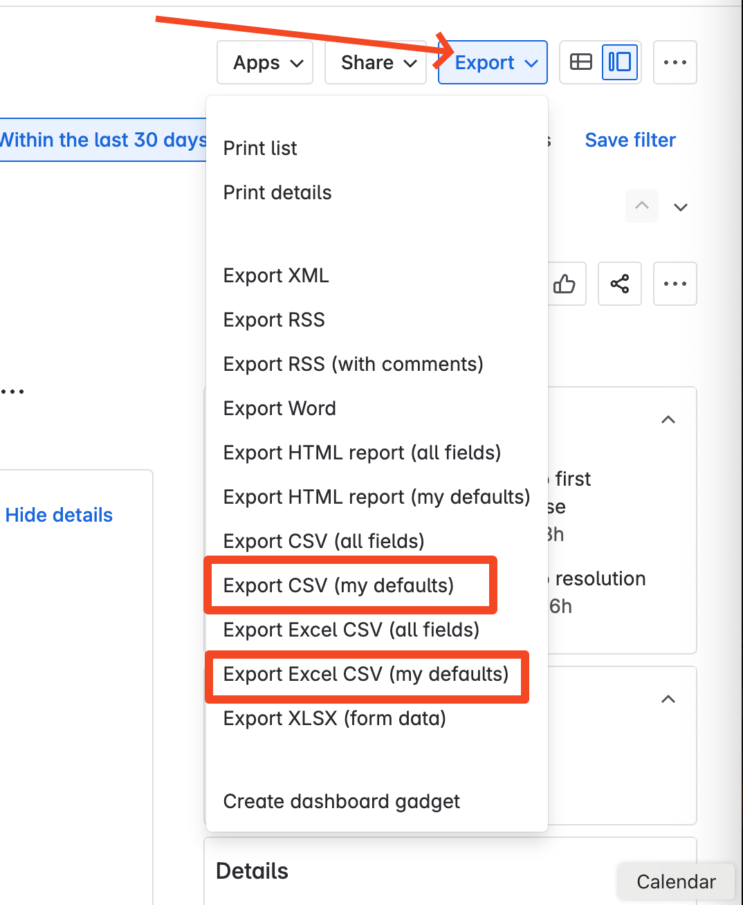Click the Save filter link
Image resolution: width=743 pixels, height=905 pixels.
point(630,140)
